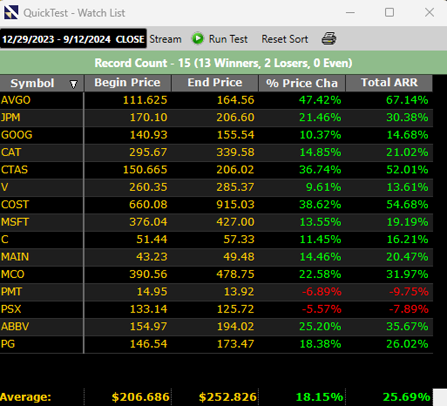447x406 pixels.
Task: Sort by the % Price Change column header
Action: tap(302, 83)
